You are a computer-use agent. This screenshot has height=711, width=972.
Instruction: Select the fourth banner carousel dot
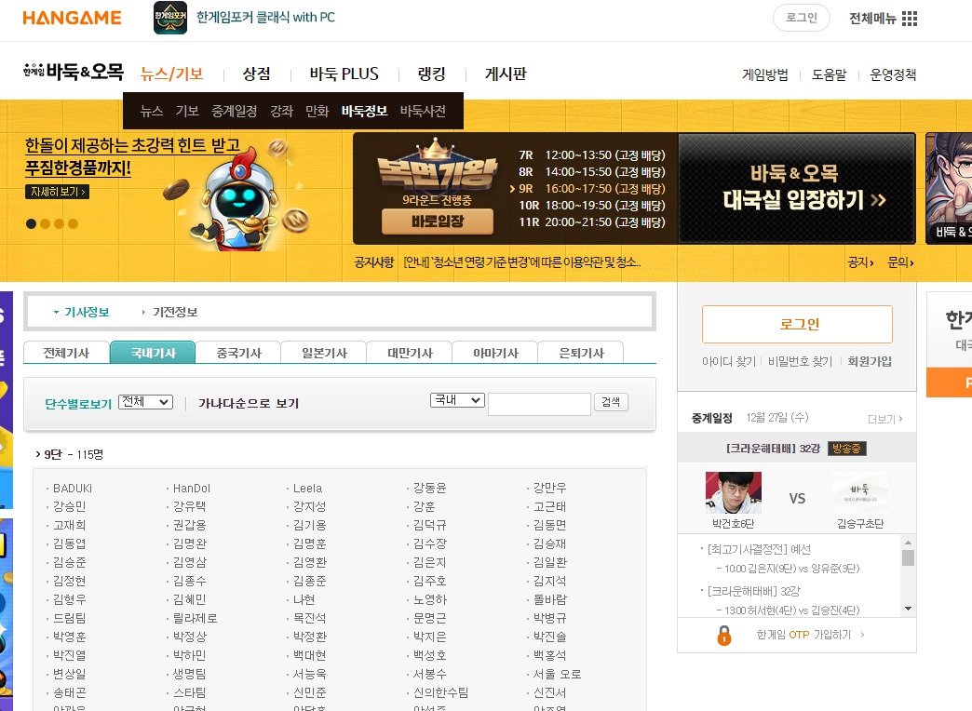(74, 223)
